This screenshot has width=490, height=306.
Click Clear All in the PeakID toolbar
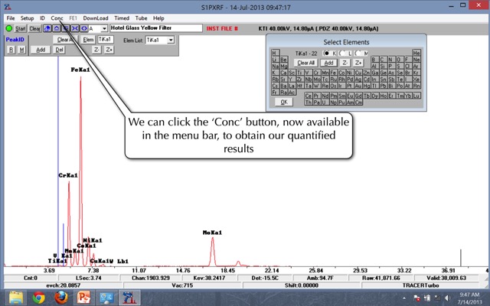coord(65,40)
